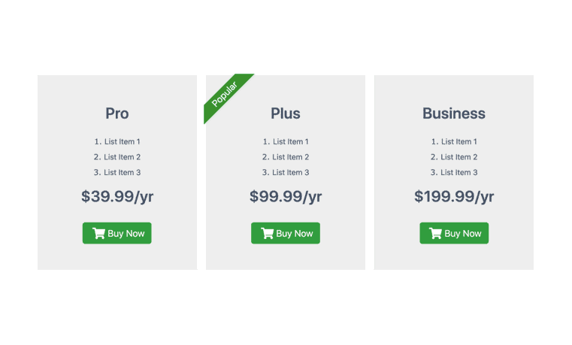The image size is (572, 345).
Task: Click List Item 1 in Plus card
Action: point(290,141)
